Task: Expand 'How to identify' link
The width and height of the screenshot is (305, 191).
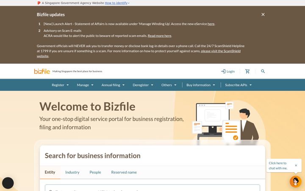Action: tap(117, 3)
